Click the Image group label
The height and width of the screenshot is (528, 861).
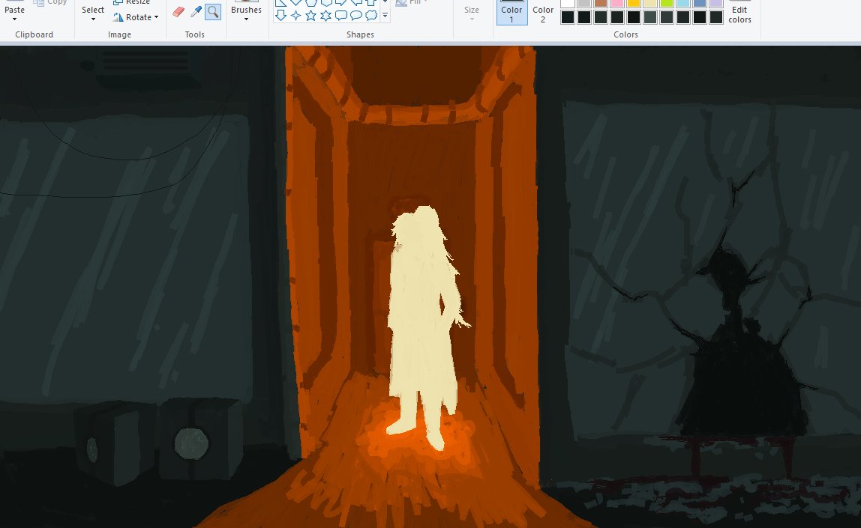click(x=119, y=34)
